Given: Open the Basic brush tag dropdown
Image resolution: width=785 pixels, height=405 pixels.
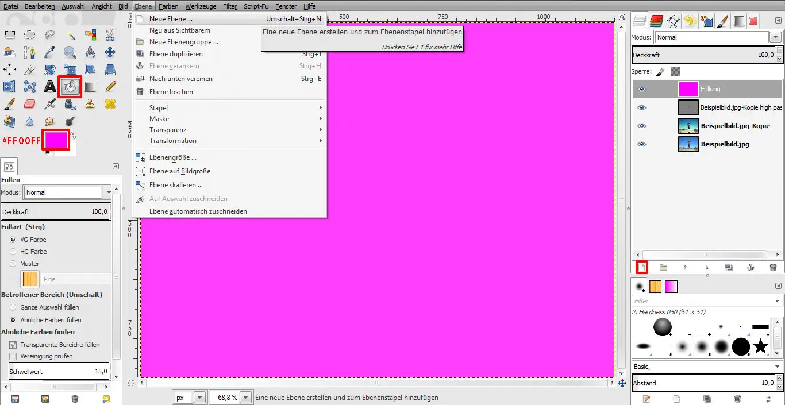Looking at the screenshot, I should (775, 367).
